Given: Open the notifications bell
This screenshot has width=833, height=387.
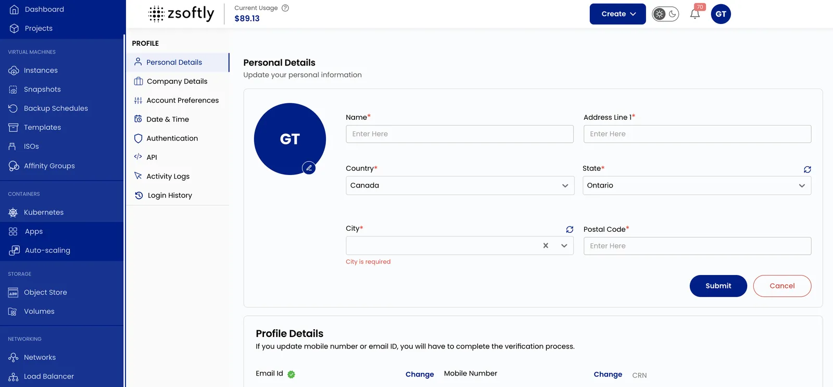Looking at the screenshot, I should tap(695, 14).
